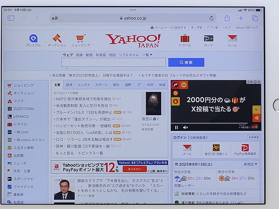Open the ID新規取得 link
The height and width of the screenshot is (209, 279).
198,137
